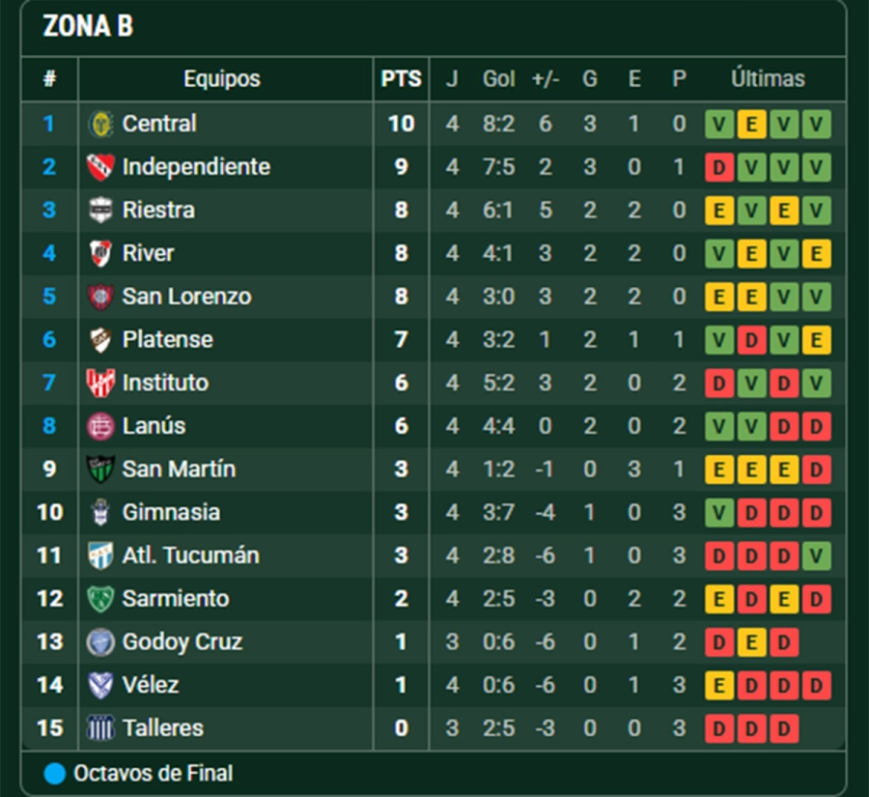Click the ZONA B group title
This screenshot has width=869, height=797.
(88, 27)
